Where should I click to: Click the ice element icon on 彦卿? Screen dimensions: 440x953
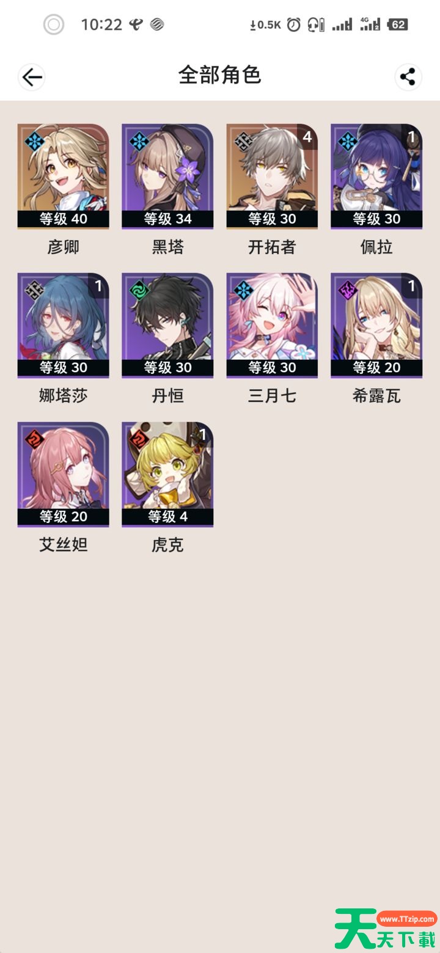click(x=35, y=142)
